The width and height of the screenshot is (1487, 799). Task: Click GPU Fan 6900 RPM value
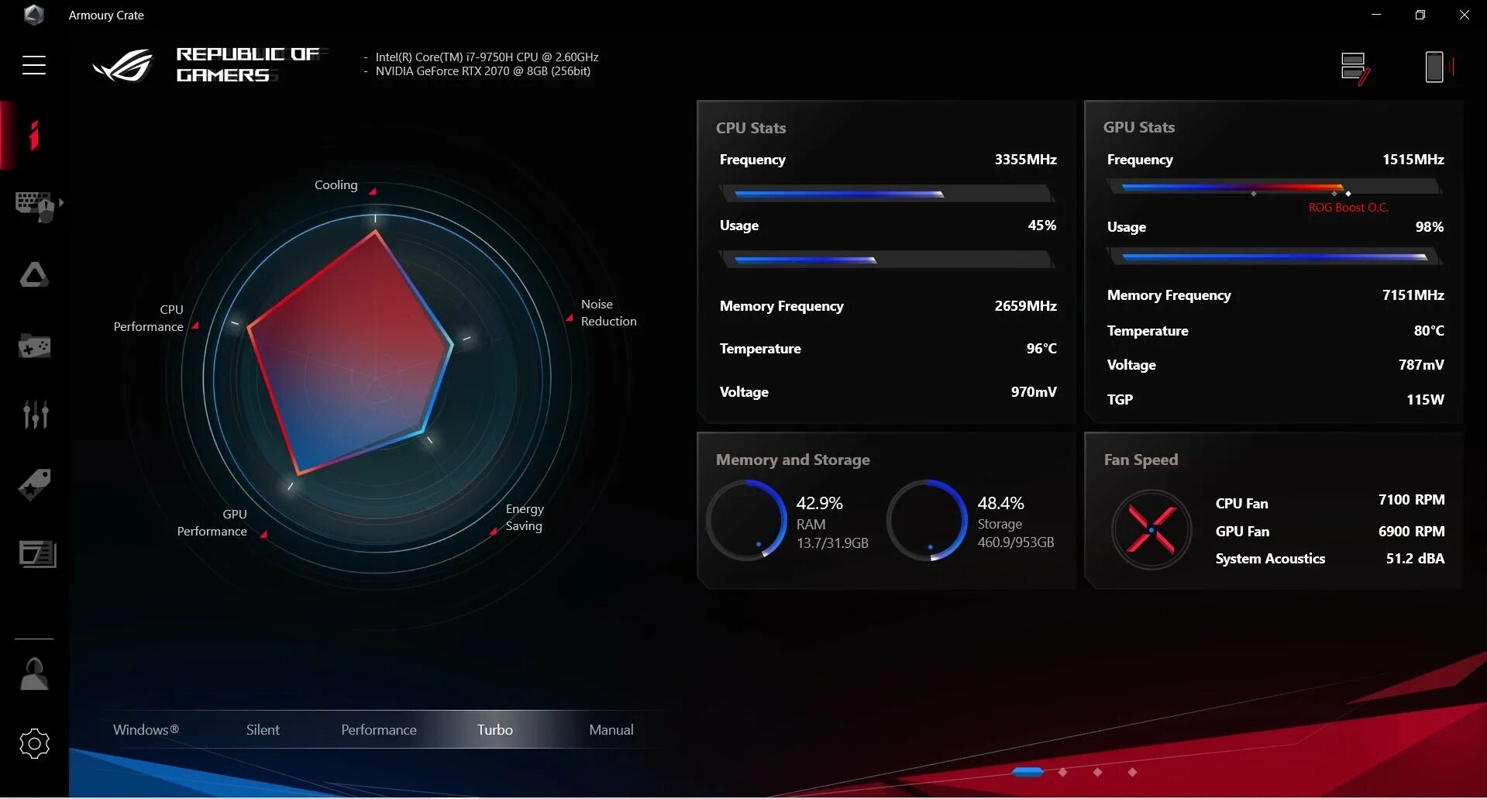[1411, 532]
